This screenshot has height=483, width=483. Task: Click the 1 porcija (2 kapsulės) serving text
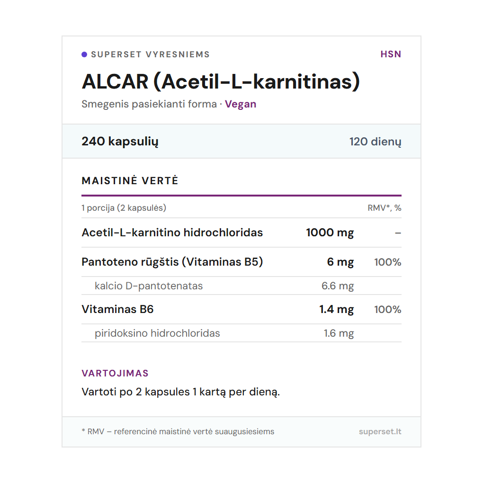(124, 208)
